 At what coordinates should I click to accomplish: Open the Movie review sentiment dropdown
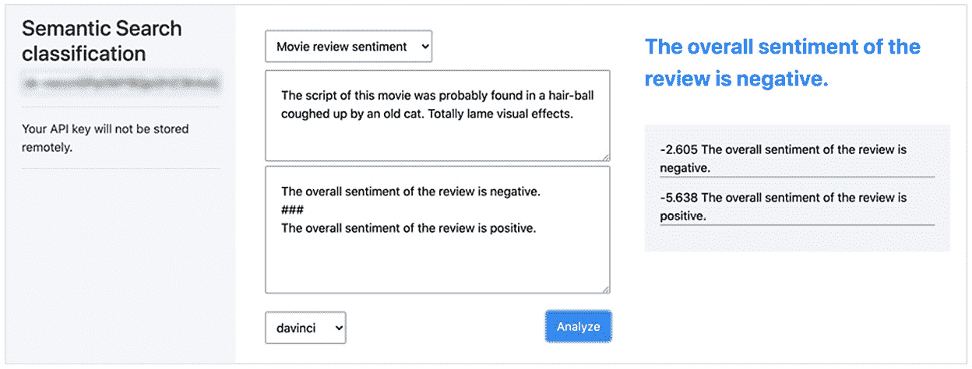point(348,47)
